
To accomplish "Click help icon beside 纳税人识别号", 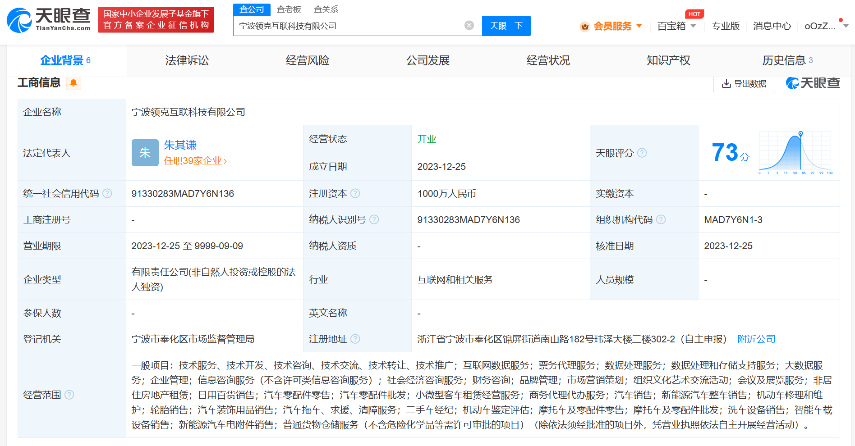I will pyautogui.click(x=374, y=220).
